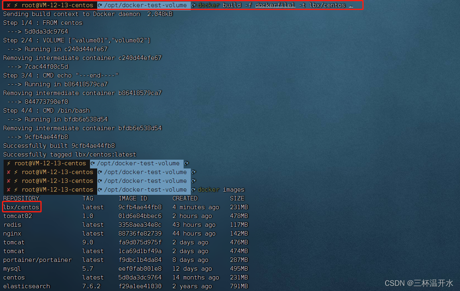Click the 'tomcat02' repository name
This screenshot has height=291, width=460.
pos(18,216)
